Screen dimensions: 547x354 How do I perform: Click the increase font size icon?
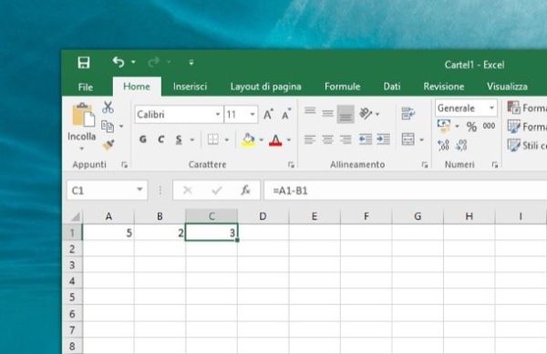(268, 115)
